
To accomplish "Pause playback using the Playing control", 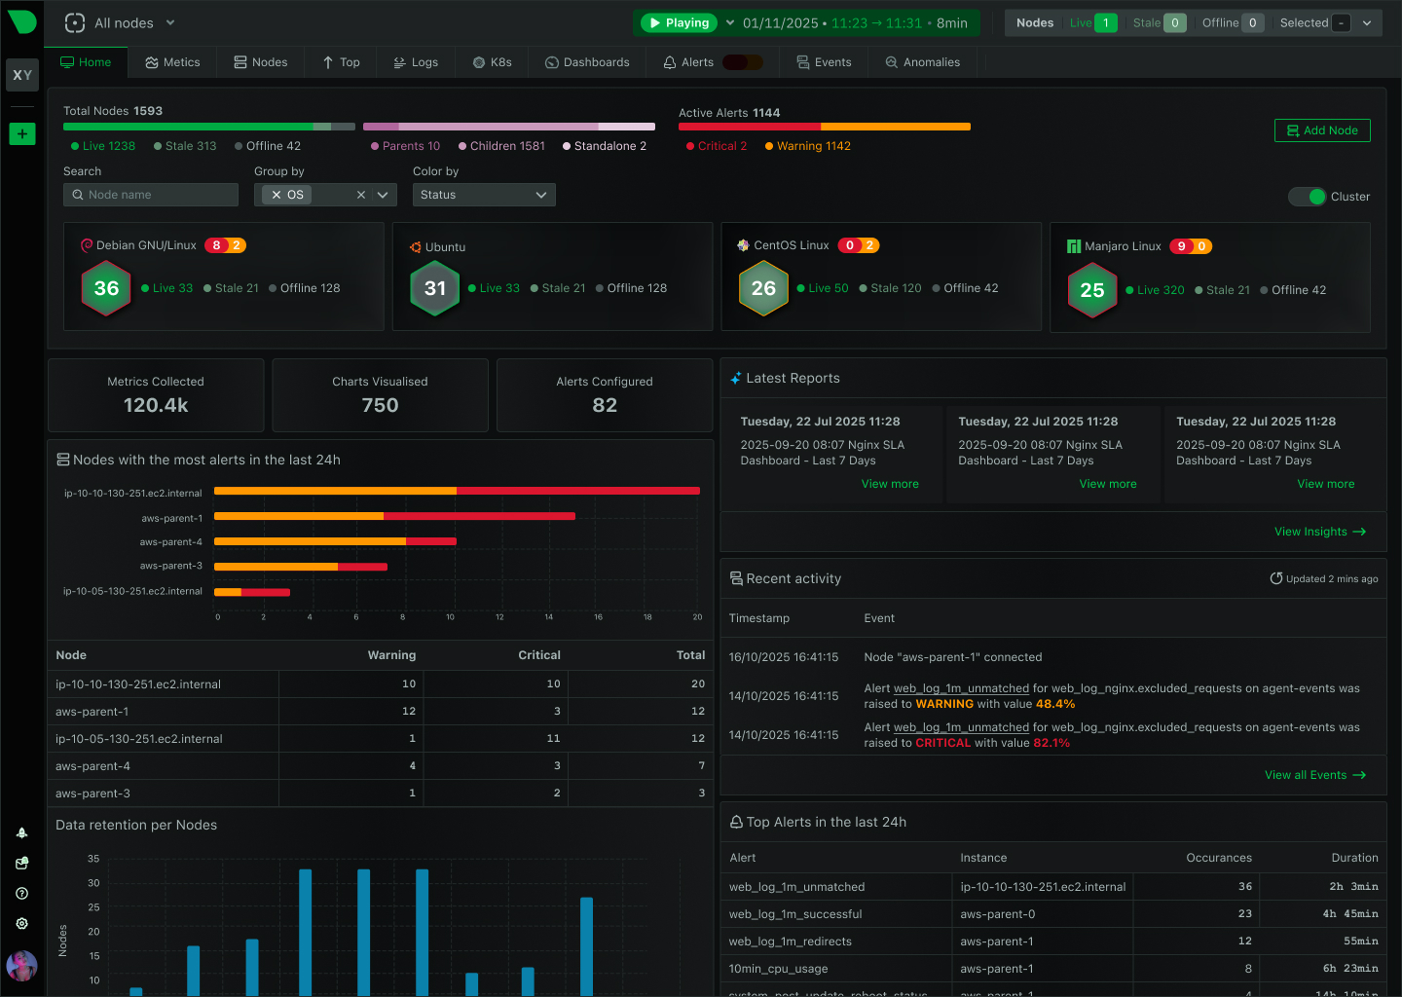I will pyautogui.click(x=678, y=21).
